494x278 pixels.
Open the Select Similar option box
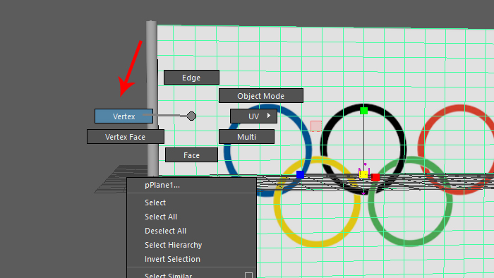click(x=248, y=275)
